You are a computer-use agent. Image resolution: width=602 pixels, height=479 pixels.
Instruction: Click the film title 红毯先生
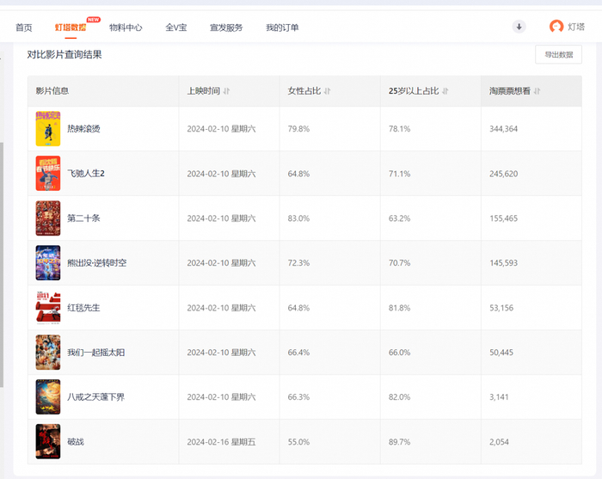click(x=83, y=307)
